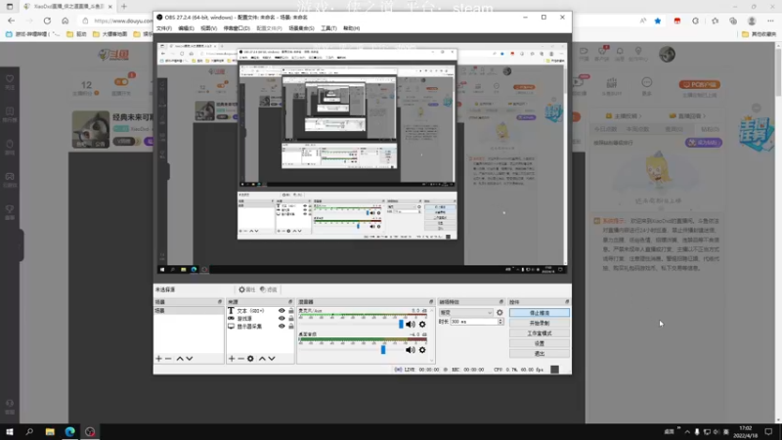Open the 工具(T) tools menu in OBS
The height and width of the screenshot is (440, 782).
[x=328, y=28]
